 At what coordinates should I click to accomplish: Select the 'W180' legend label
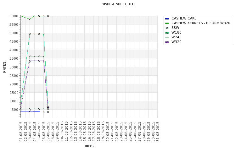pos(177,32)
